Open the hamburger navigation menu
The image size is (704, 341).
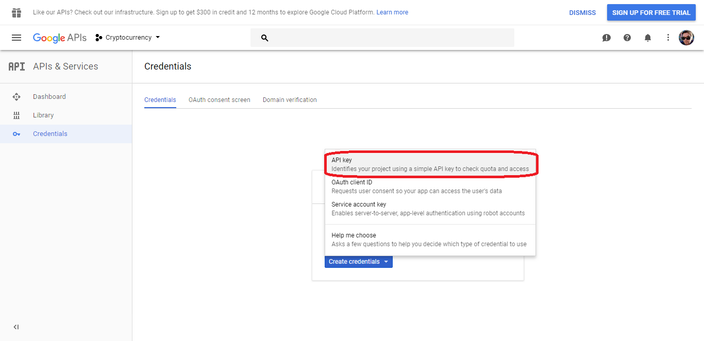click(16, 38)
